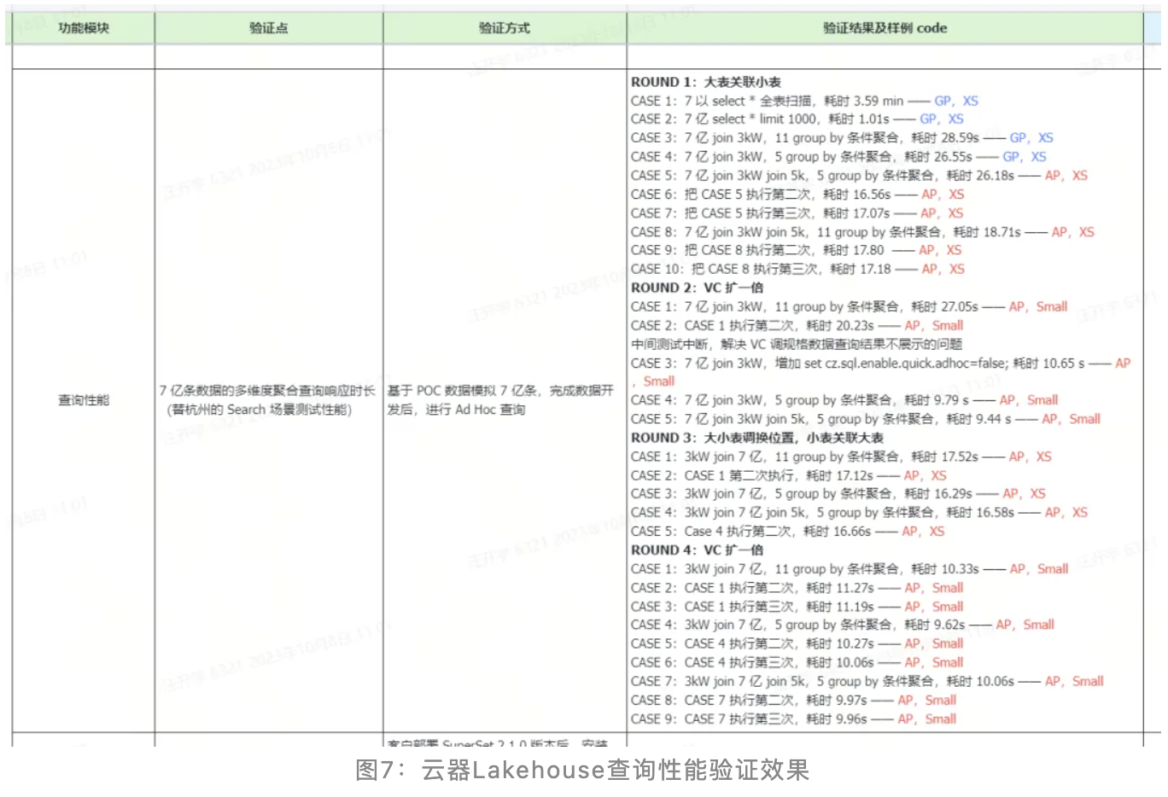Select the 验证点 column header

pos(268,28)
